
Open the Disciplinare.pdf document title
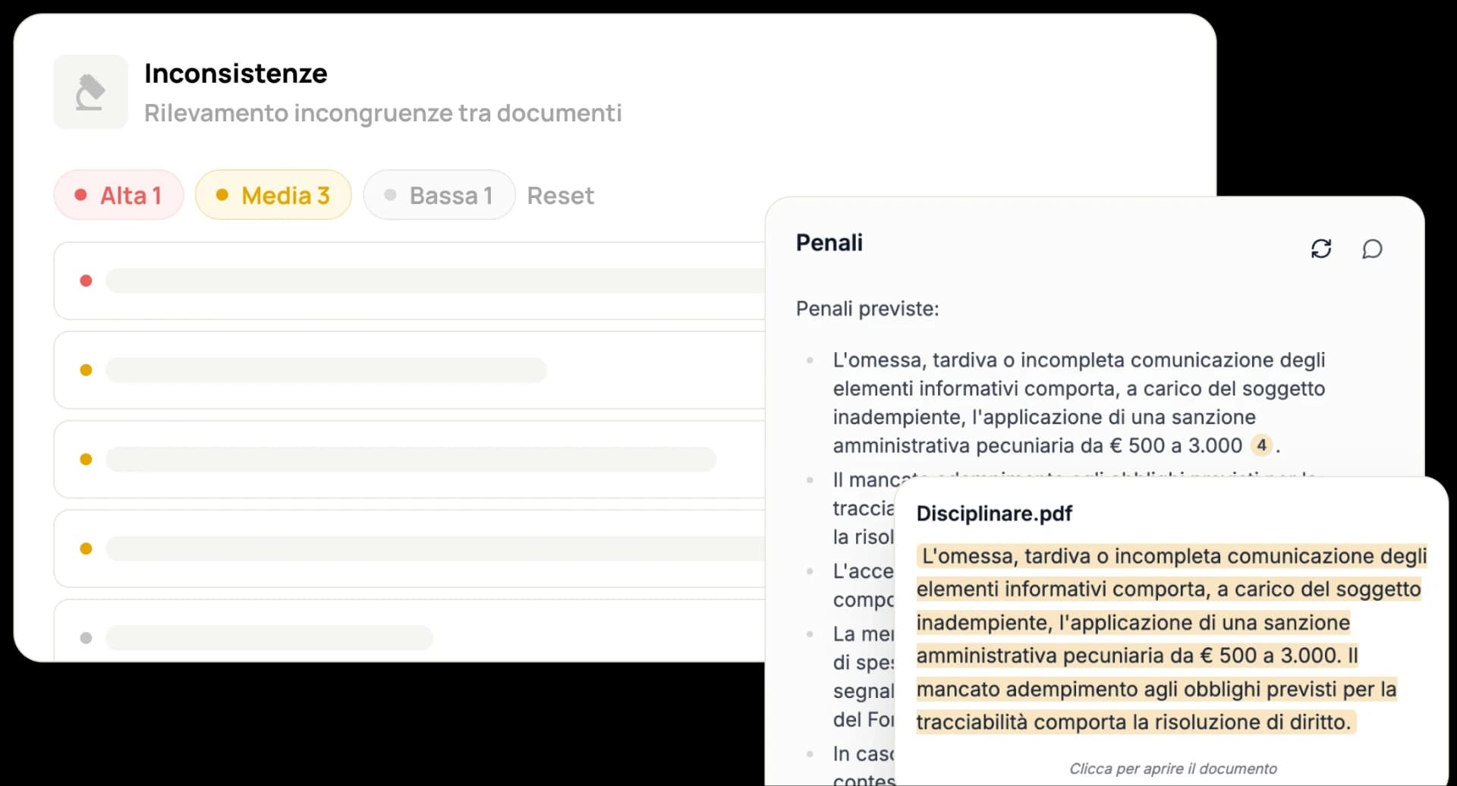(994, 514)
